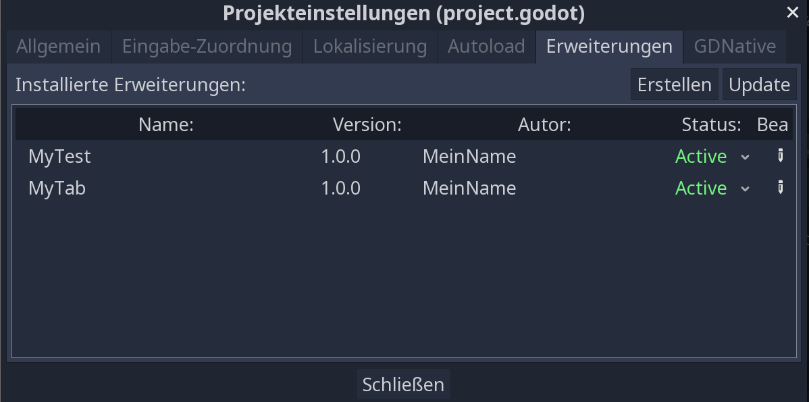Open the MyTab status dropdown arrow

coord(745,189)
